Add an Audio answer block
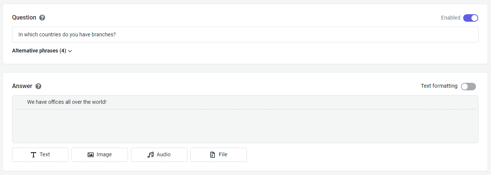This screenshot has width=491, height=175. (159, 155)
